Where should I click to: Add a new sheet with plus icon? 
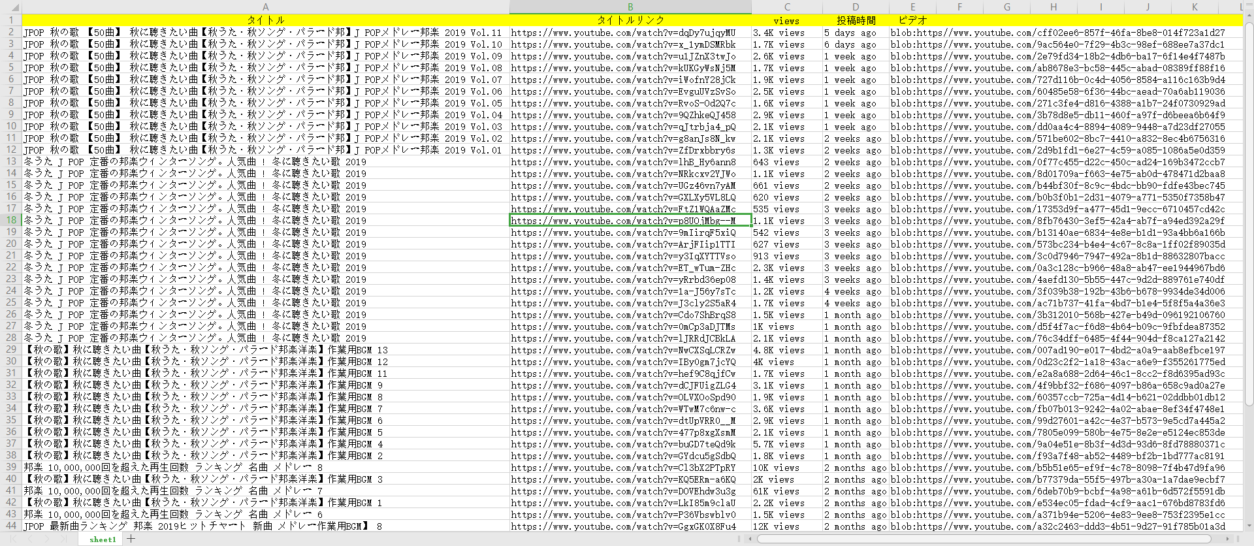pyautogui.click(x=131, y=539)
